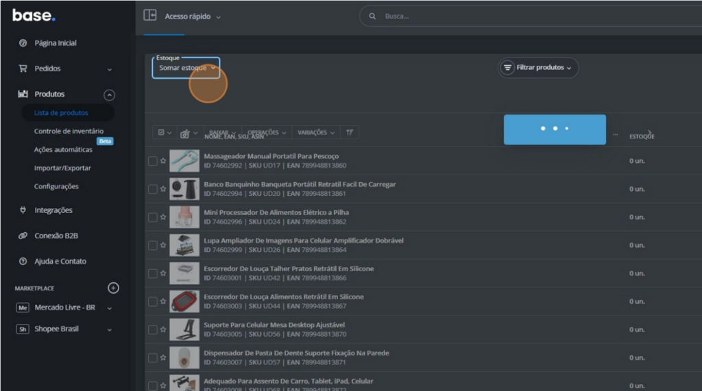Go to Controle de inventário
This screenshot has width=702, height=391.
pyautogui.click(x=69, y=131)
